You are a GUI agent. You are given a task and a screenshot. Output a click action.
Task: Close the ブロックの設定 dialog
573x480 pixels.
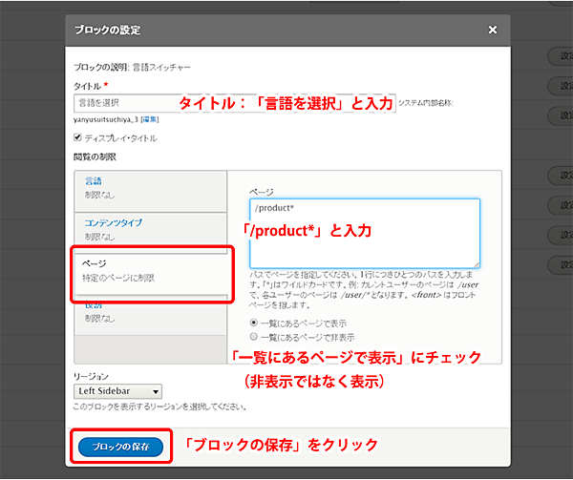coord(492,30)
